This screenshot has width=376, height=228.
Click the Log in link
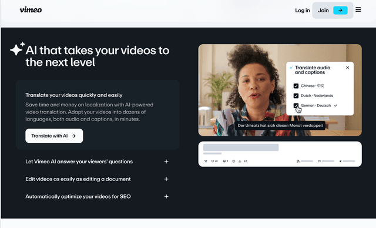point(303,11)
